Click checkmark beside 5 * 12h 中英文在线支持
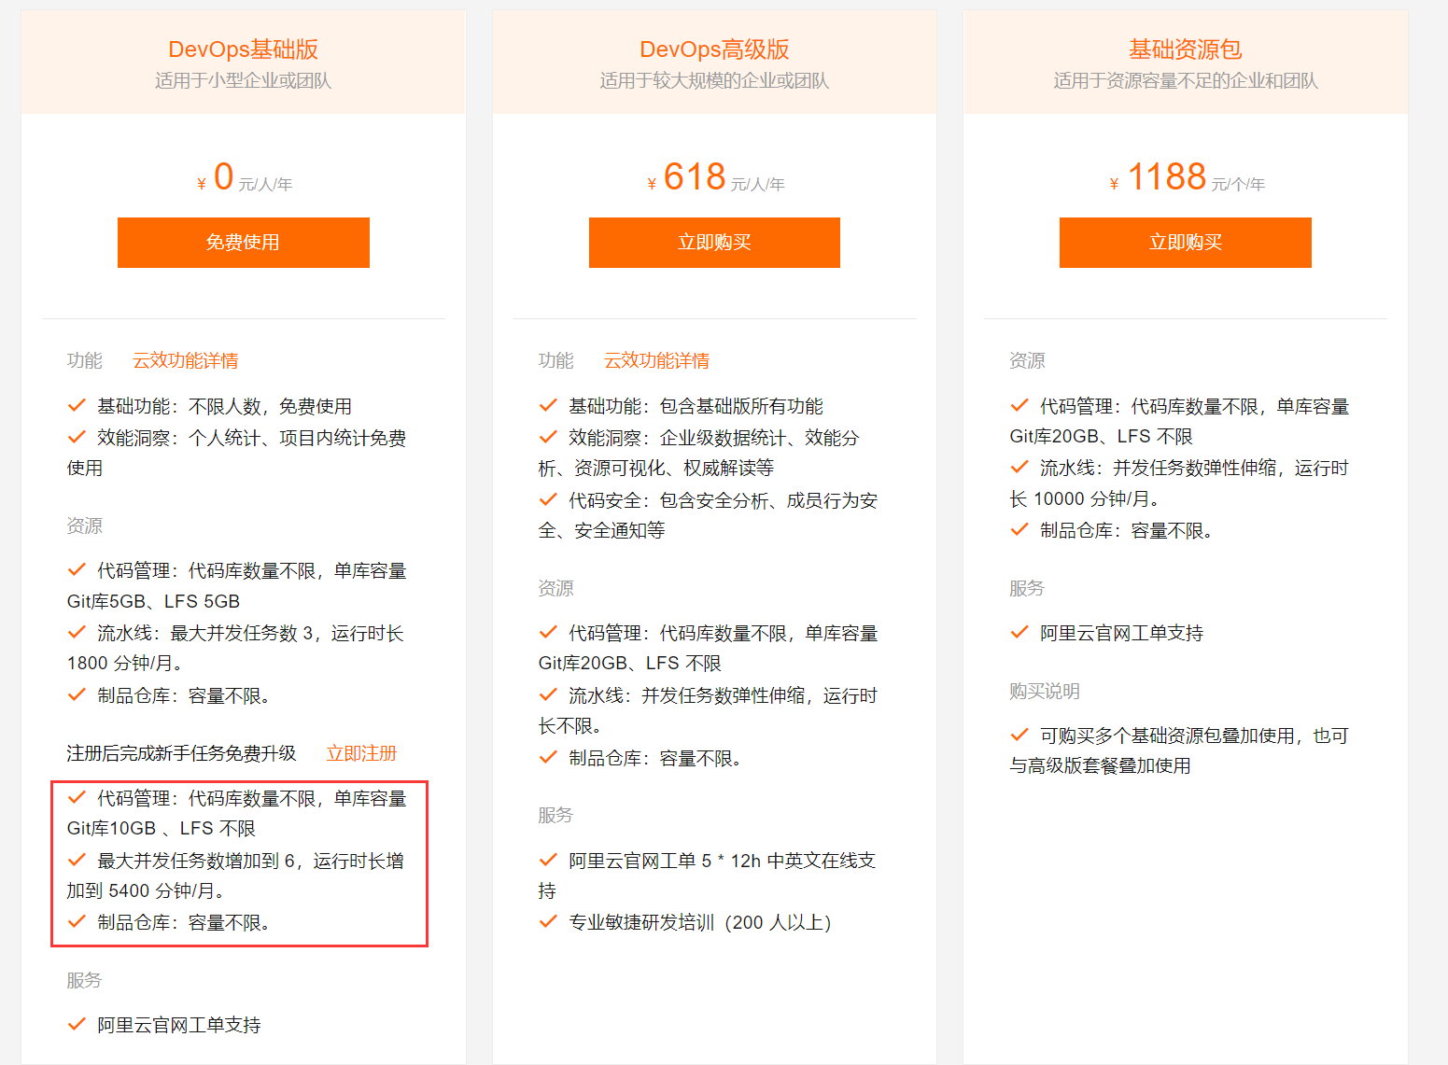1448x1065 pixels. tap(548, 860)
